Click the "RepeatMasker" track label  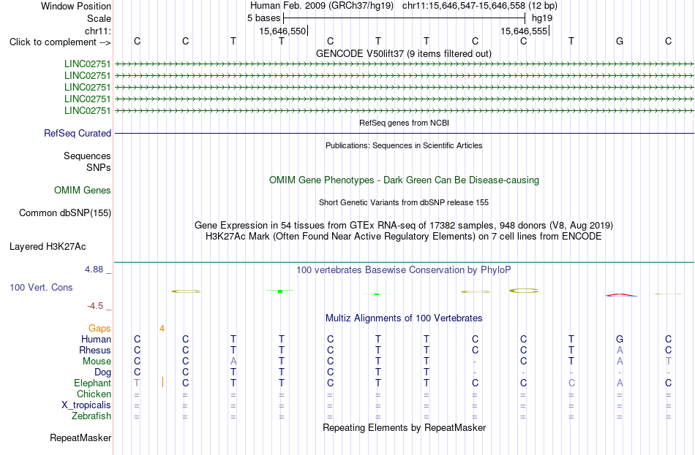pos(80,438)
